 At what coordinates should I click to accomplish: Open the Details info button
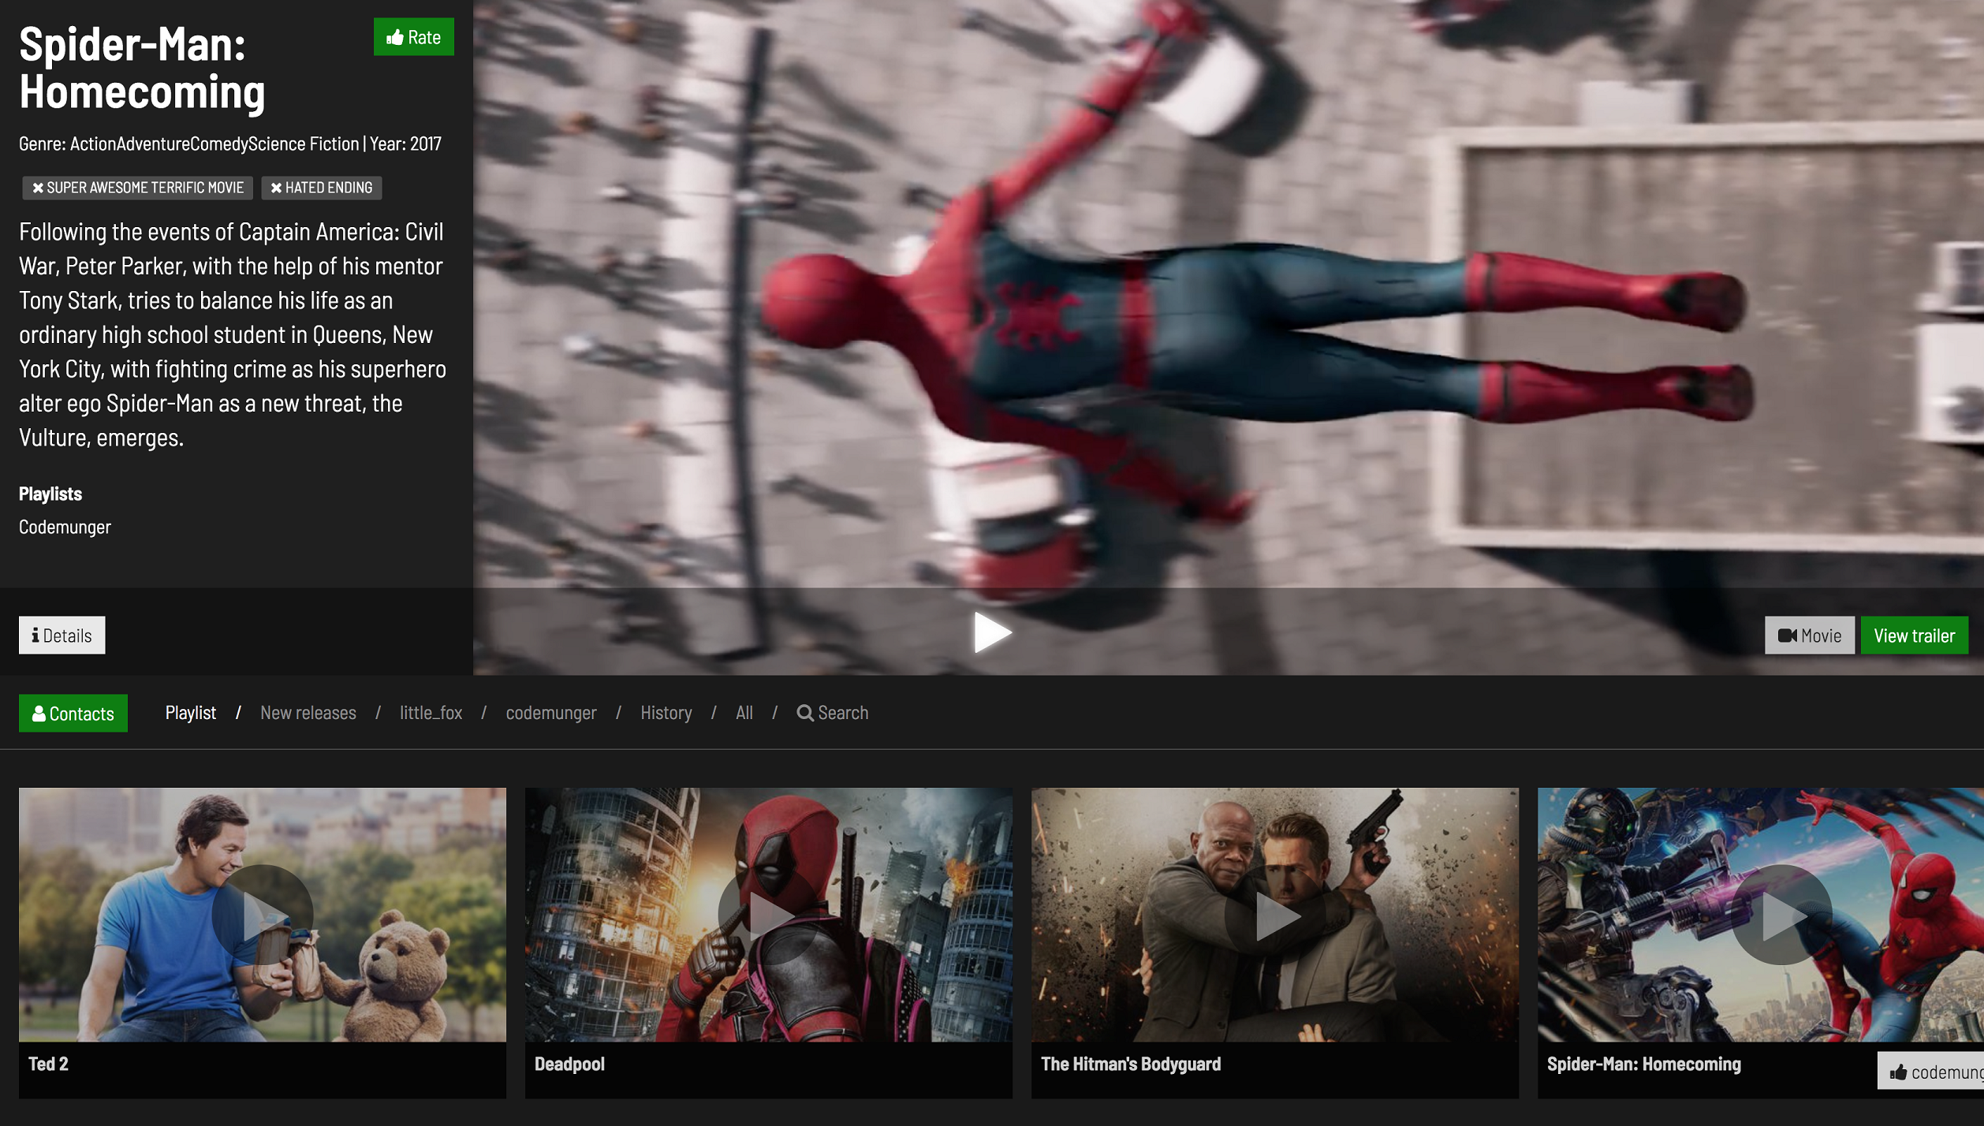(62, 636)
